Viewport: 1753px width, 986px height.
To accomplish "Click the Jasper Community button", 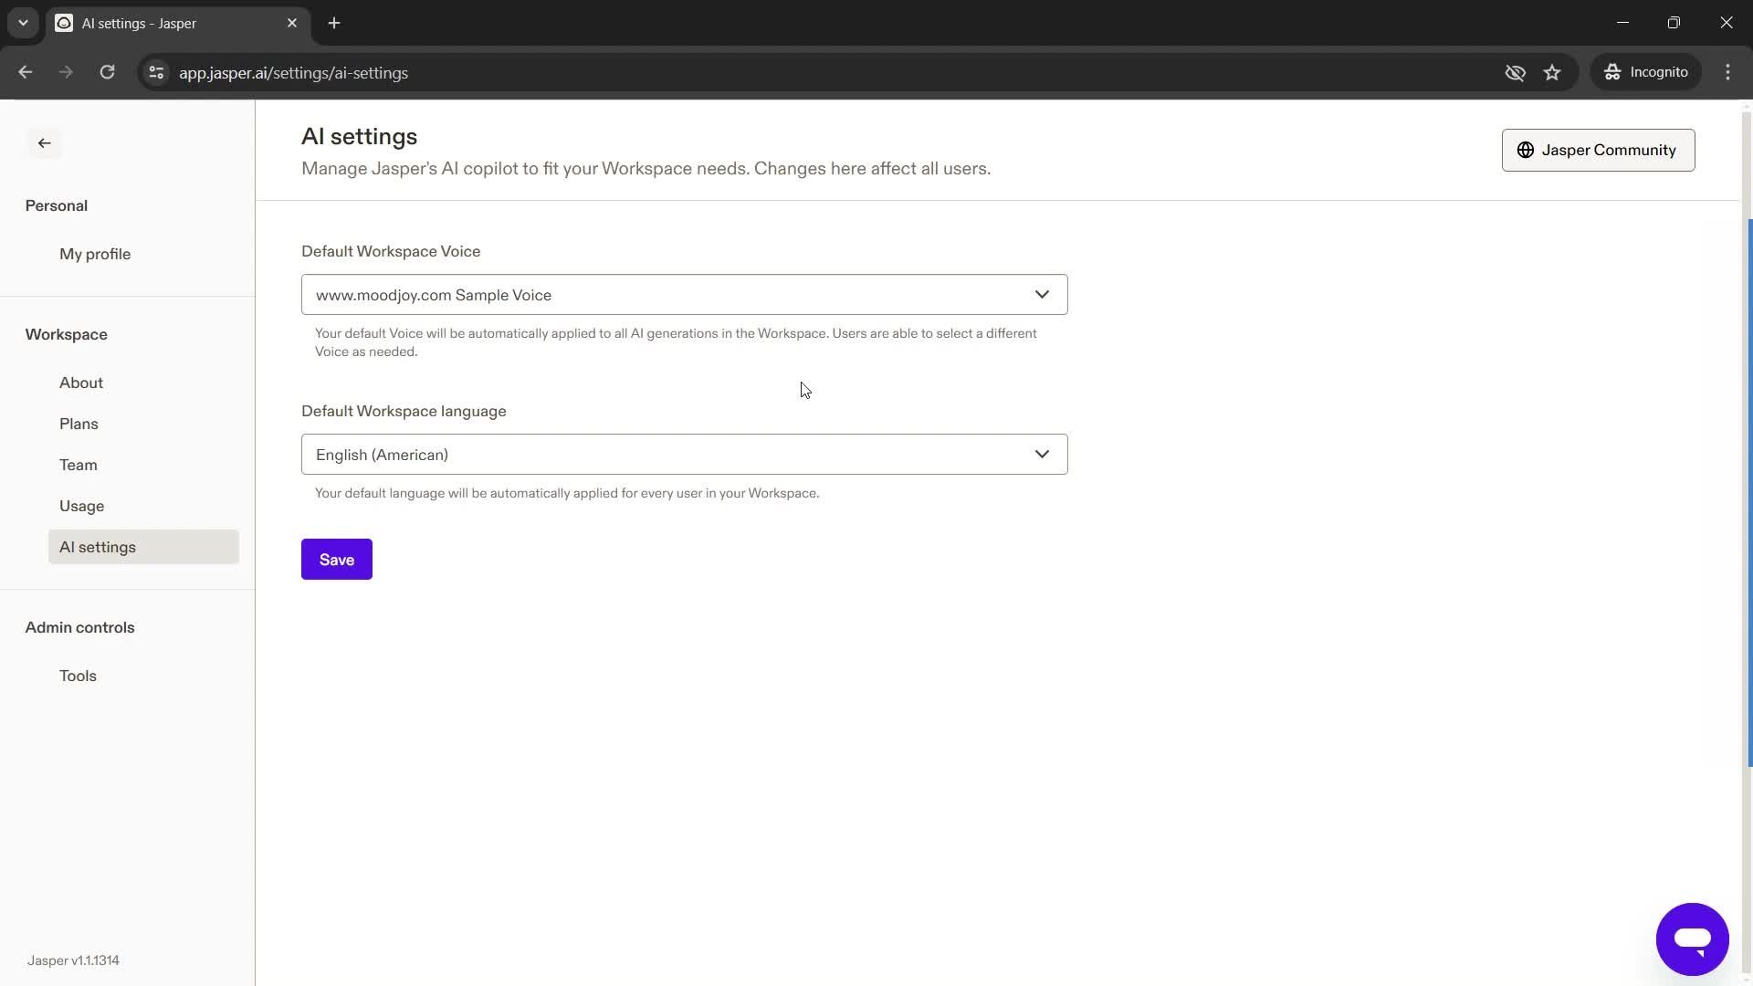I will (1597, 150).
